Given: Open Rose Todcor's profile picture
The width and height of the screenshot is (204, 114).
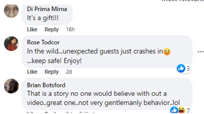Looking at the screenshot, I should click(11, 44).
